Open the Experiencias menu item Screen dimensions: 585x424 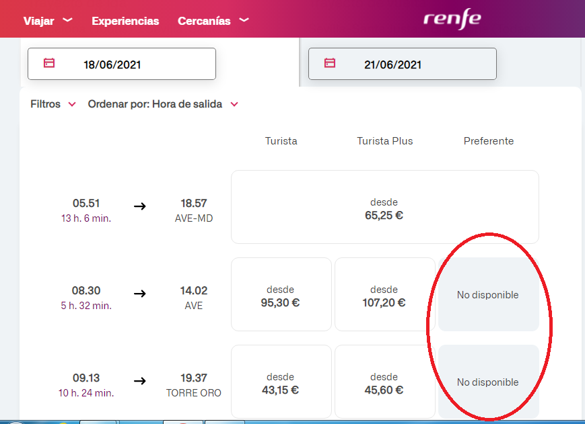pos(125,21)
